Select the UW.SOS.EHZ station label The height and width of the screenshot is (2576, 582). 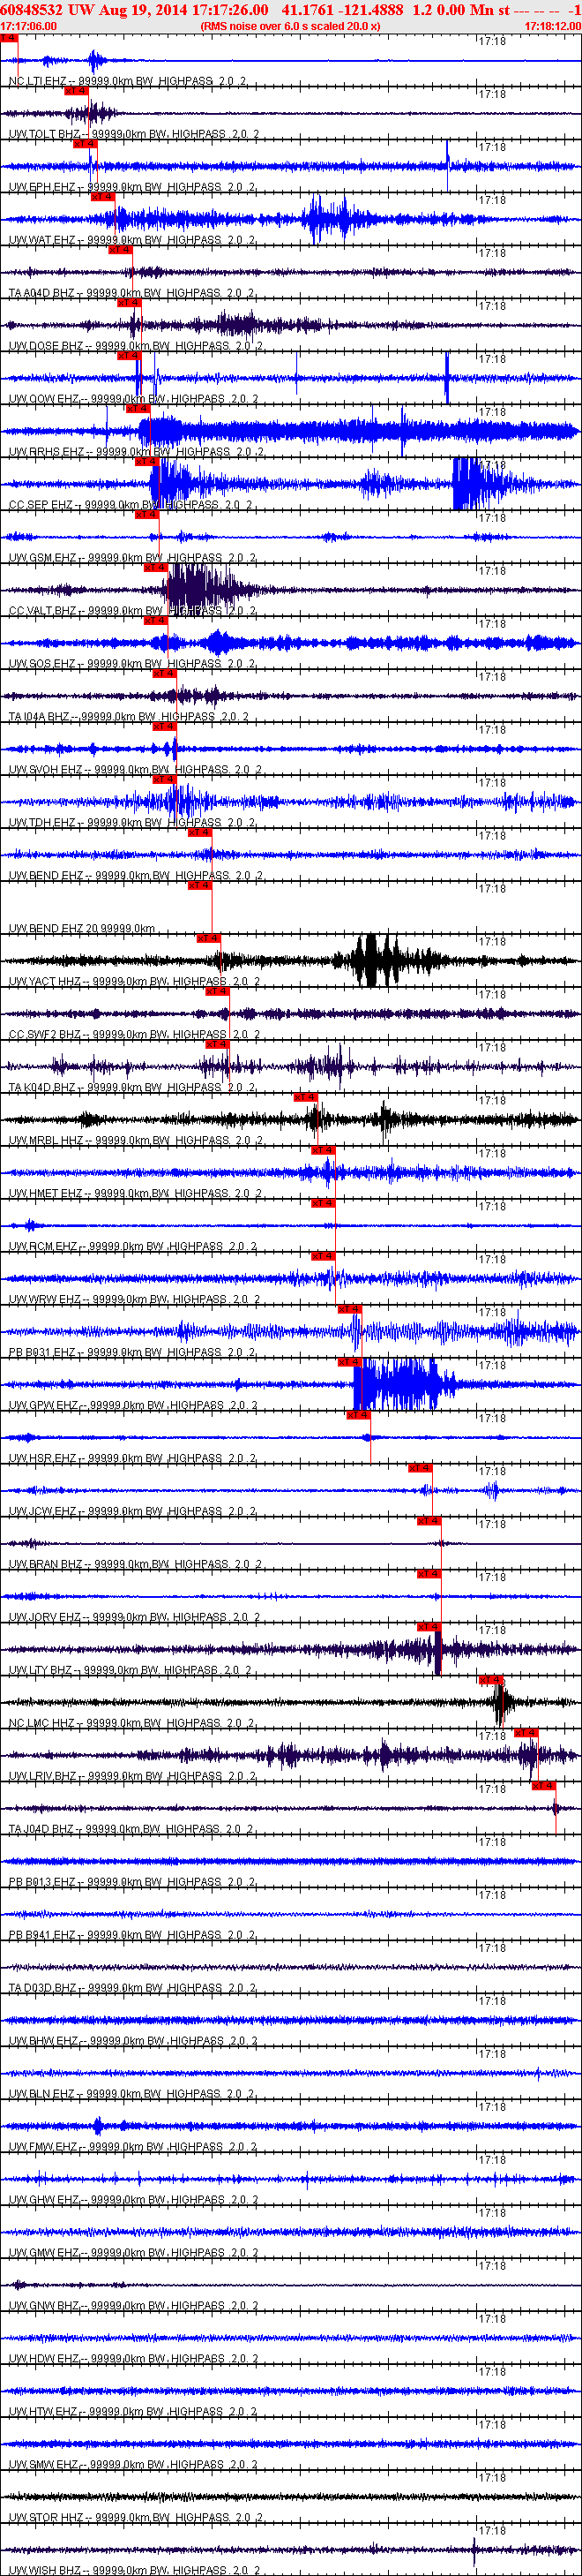click(131, 664)
